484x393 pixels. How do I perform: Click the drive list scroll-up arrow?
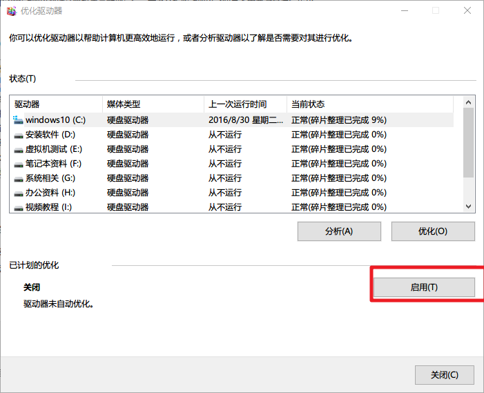[x=468, y=102]
